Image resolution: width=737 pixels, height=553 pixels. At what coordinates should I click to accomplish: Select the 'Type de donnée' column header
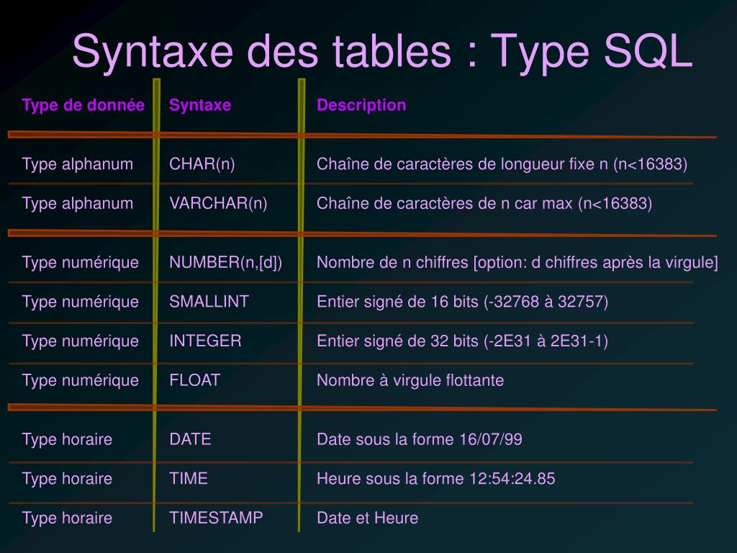point(83,105)
